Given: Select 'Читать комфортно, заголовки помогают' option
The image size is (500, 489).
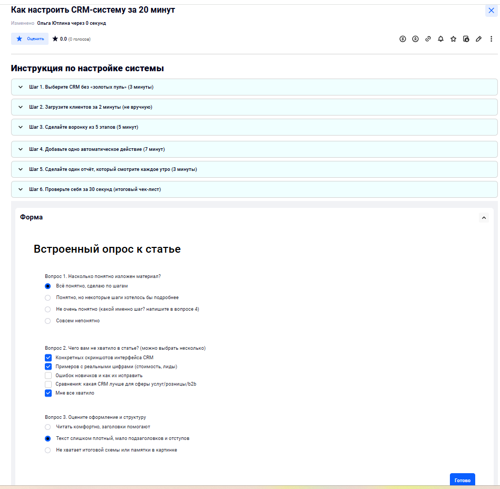Looking at the screenshot, I should pos(47,427).
